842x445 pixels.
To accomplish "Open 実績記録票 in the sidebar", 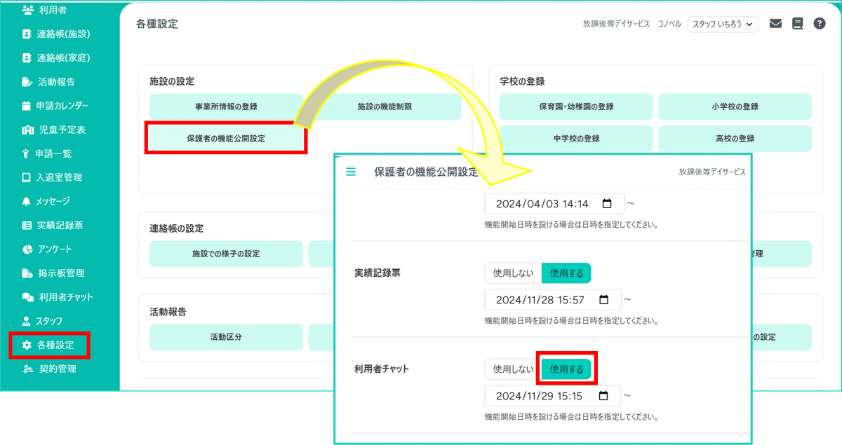I will pos(60,225).
